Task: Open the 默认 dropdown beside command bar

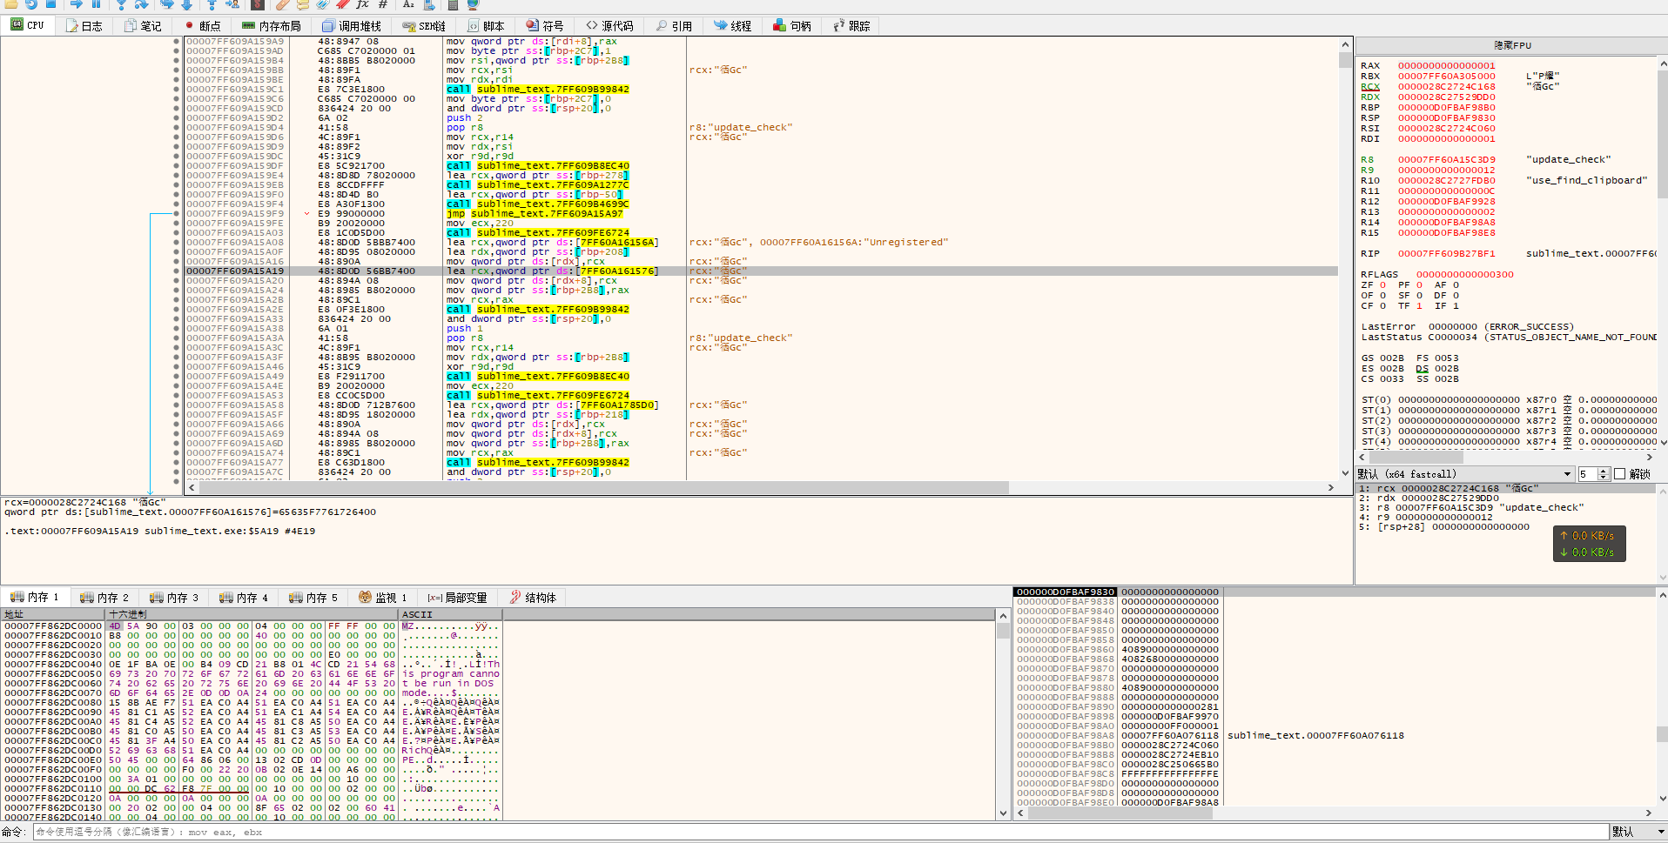Action: click(x=1637, y=832)
